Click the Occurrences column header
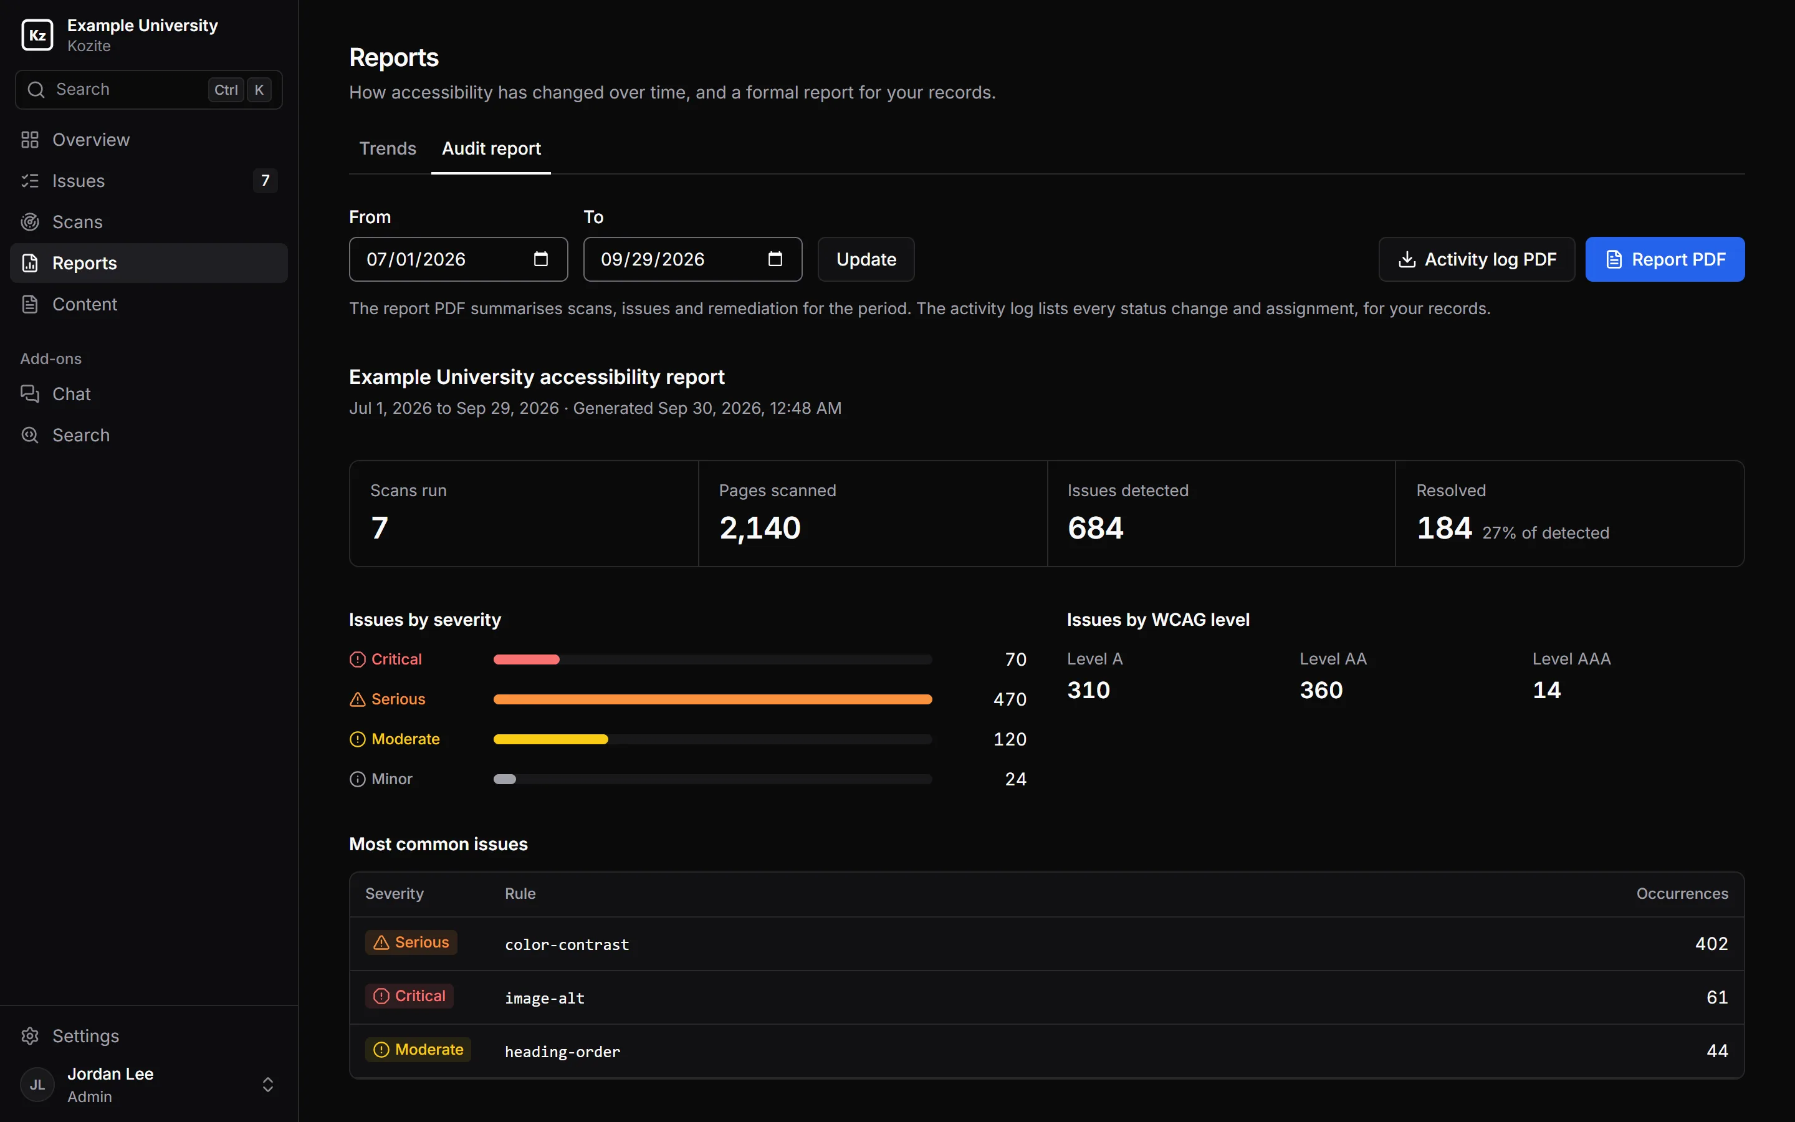Viewport: 1795px width, 1122px height. pyautogui.click(x=1682, y=893)
